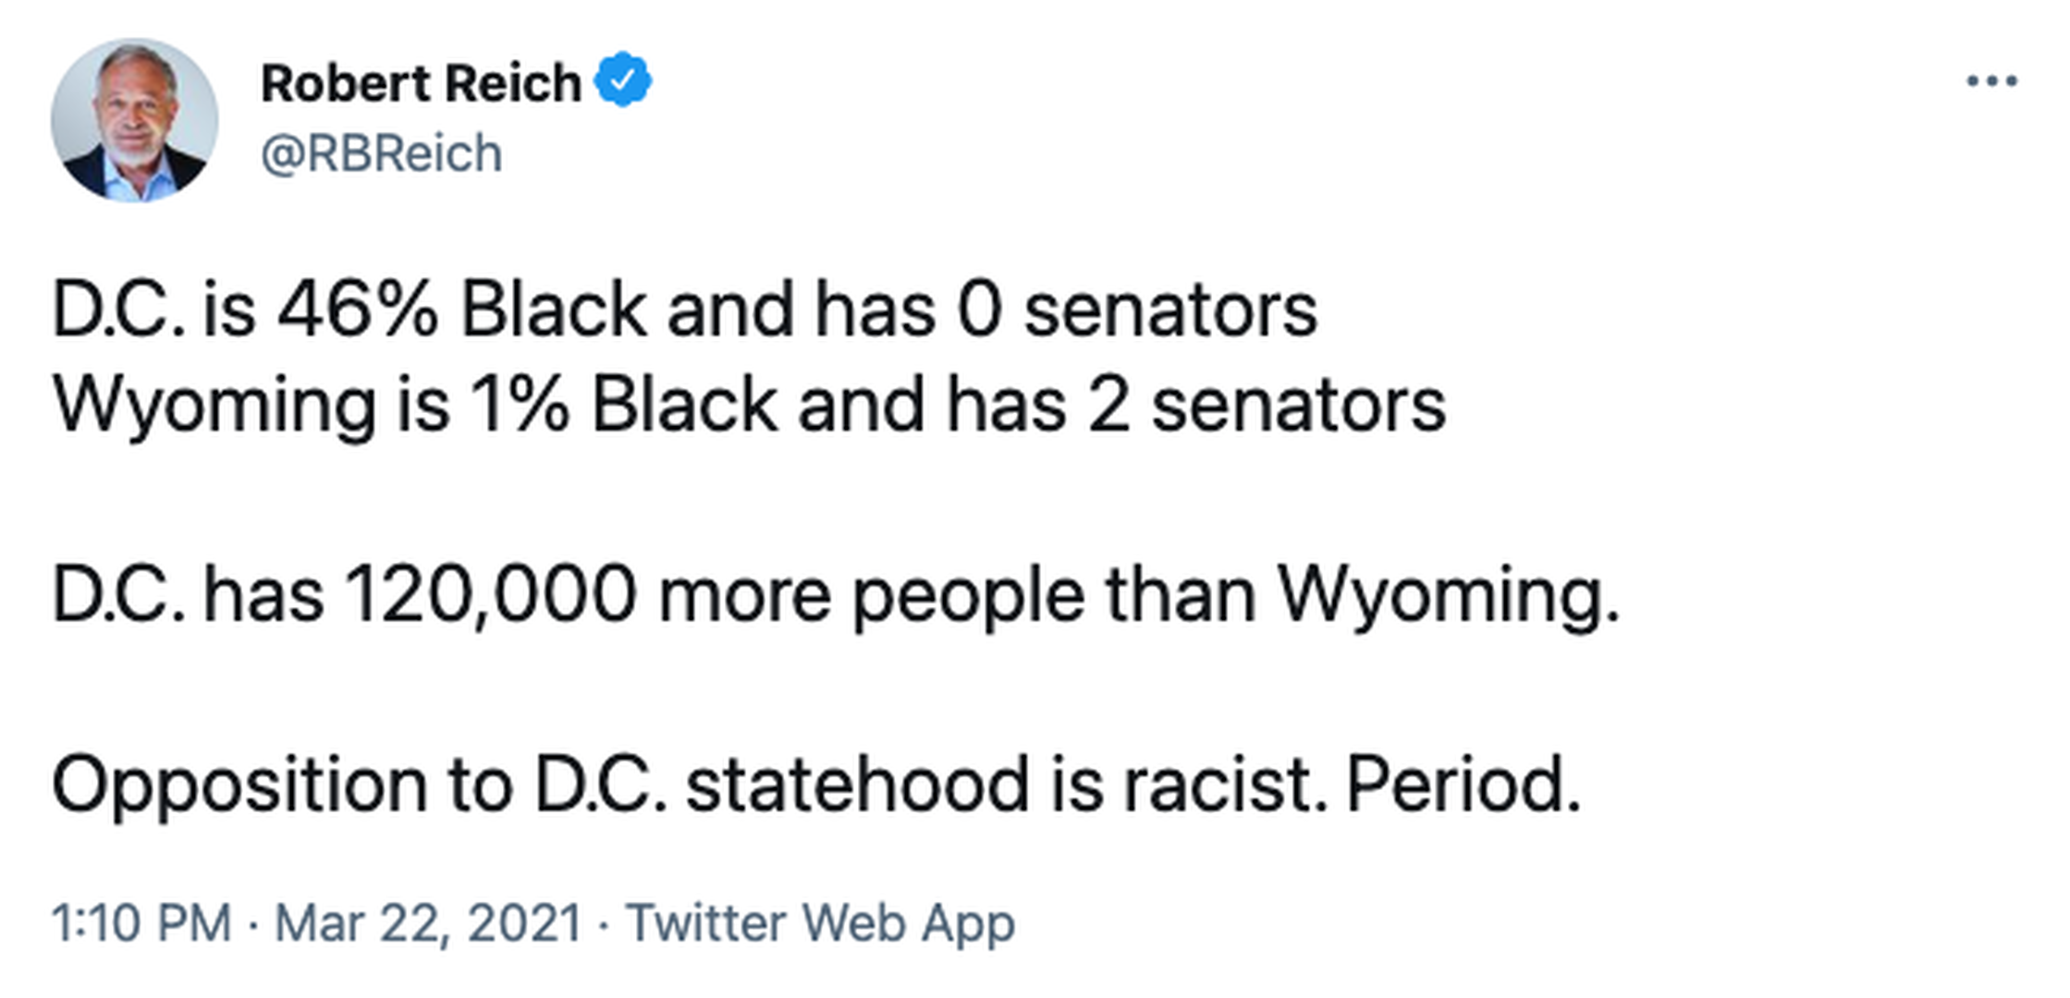2070x998 pixels.
Task: Click the "120,000" number in the tweet
Action: 491,594
